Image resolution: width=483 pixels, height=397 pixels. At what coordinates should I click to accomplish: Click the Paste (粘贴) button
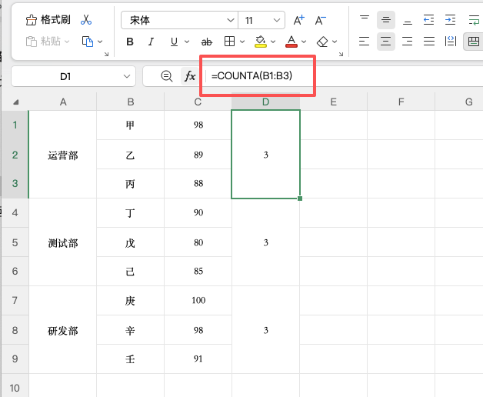[48, 42]
